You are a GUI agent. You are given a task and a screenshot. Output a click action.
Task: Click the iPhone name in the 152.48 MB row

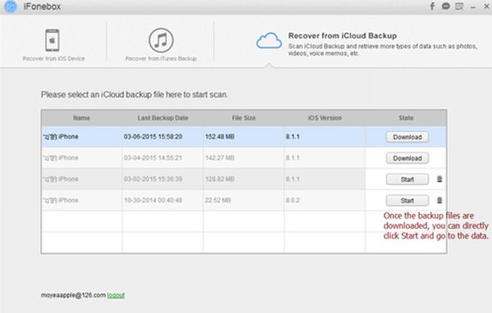61,137
